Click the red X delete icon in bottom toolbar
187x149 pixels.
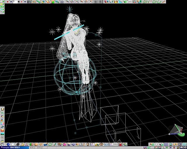120,144
